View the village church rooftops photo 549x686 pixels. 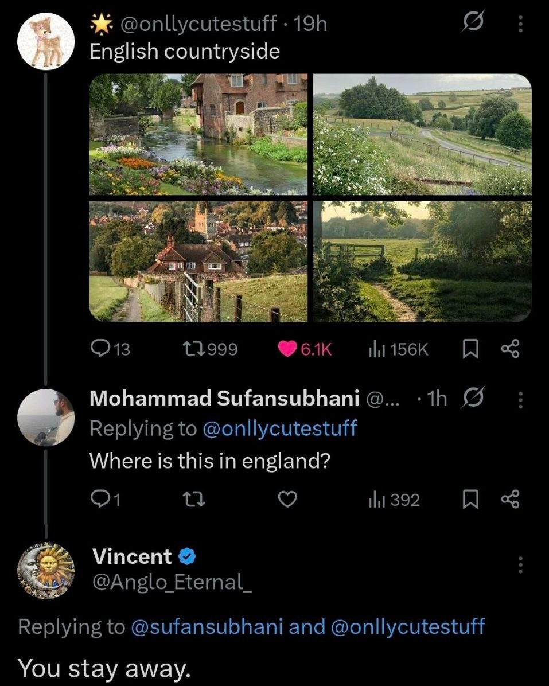coord(198,261)
